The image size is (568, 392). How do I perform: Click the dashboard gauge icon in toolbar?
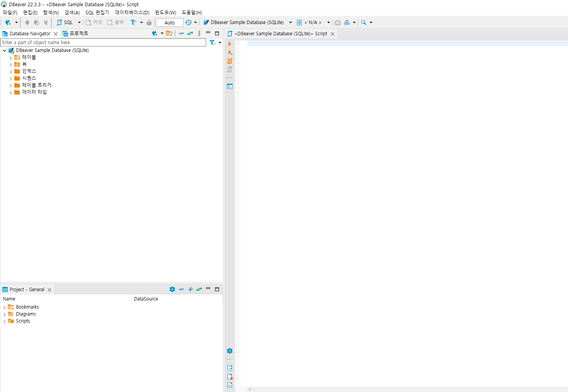tap(338, 22)
